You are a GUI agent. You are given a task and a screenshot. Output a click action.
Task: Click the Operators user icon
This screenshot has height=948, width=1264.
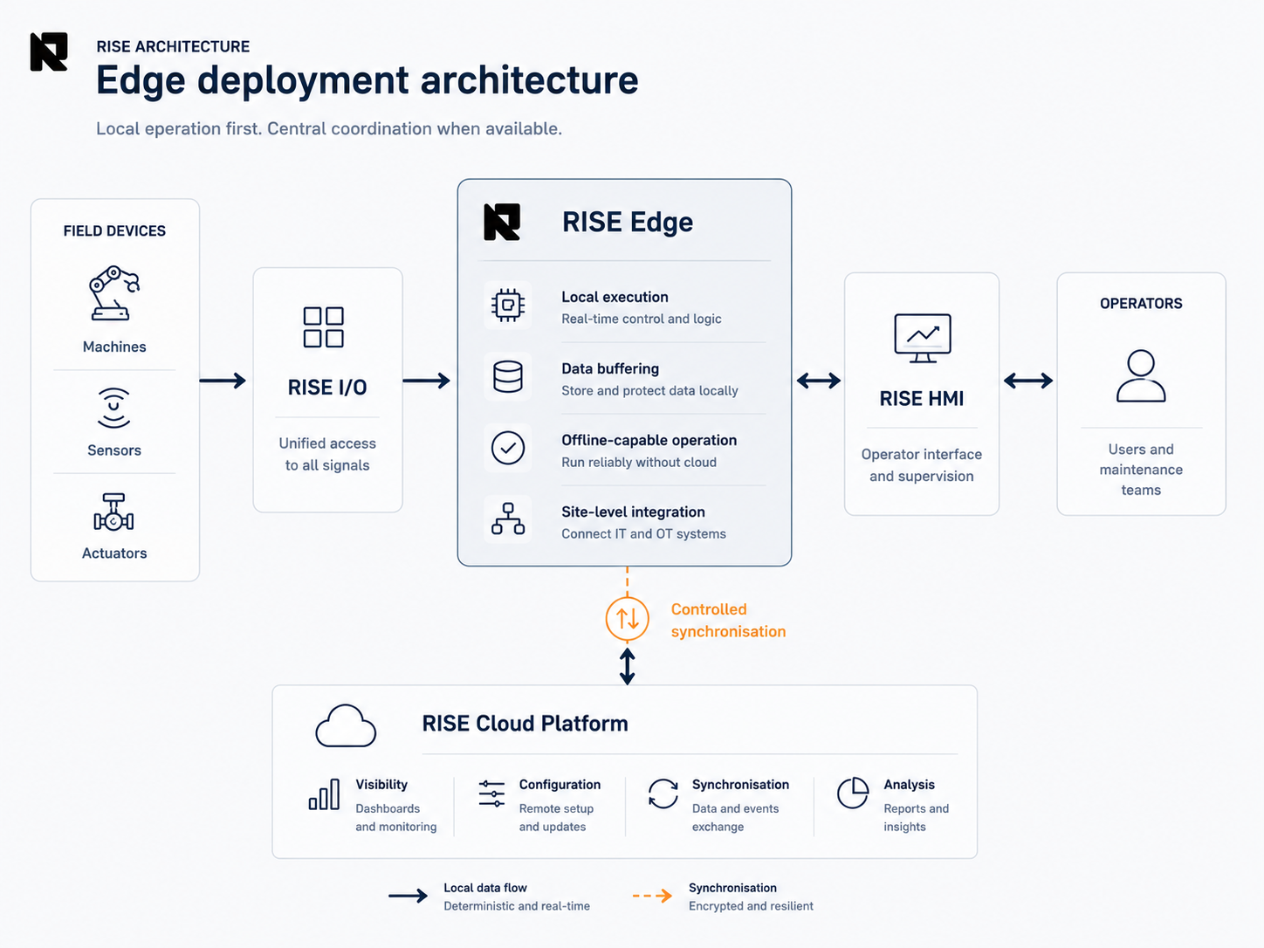(x=1141, y=376)
